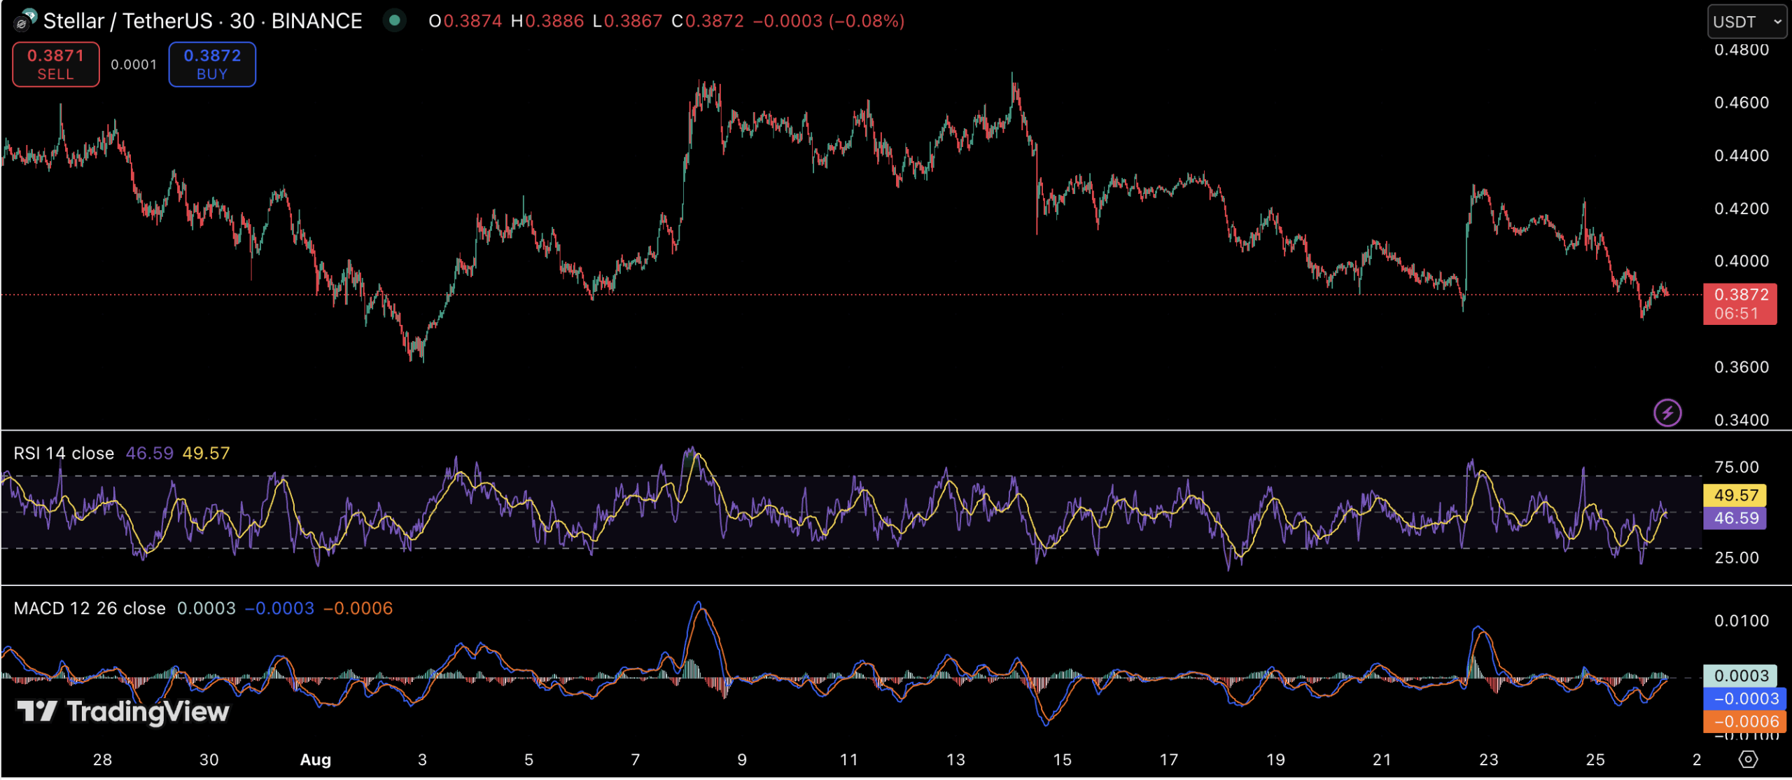
Task: Click the 15 date marker on time axis
Action: click(1062, 759)
